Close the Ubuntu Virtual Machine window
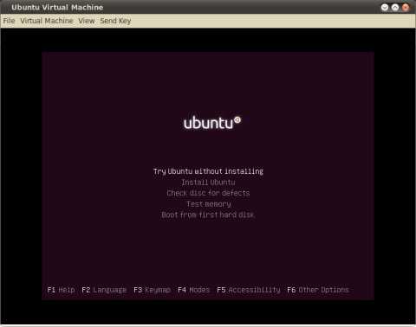Image resolution: width=416 pixels, height=327 pixels. [406, 7]
